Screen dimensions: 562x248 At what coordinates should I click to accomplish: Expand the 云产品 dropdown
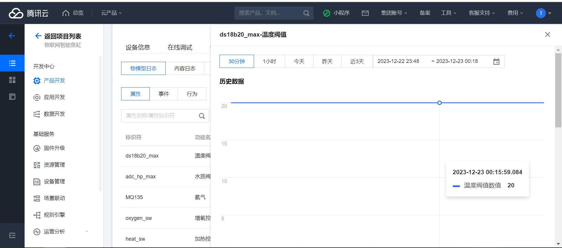click(111, 13)
